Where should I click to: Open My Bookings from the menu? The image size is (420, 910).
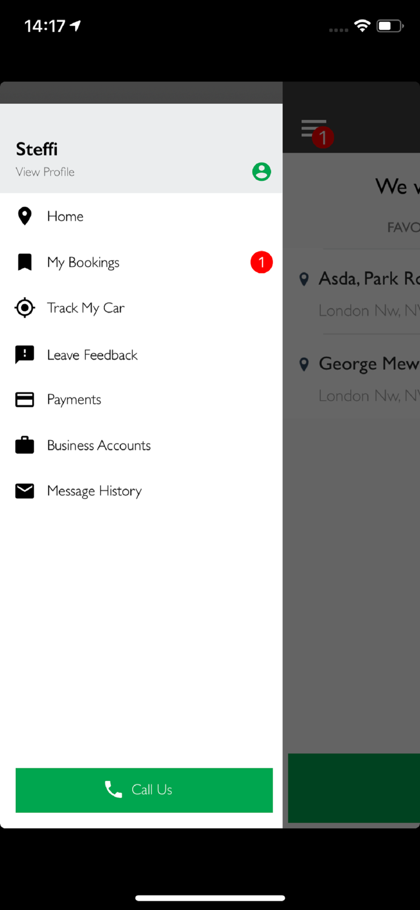pyautogui.click(x=84, y=262)
